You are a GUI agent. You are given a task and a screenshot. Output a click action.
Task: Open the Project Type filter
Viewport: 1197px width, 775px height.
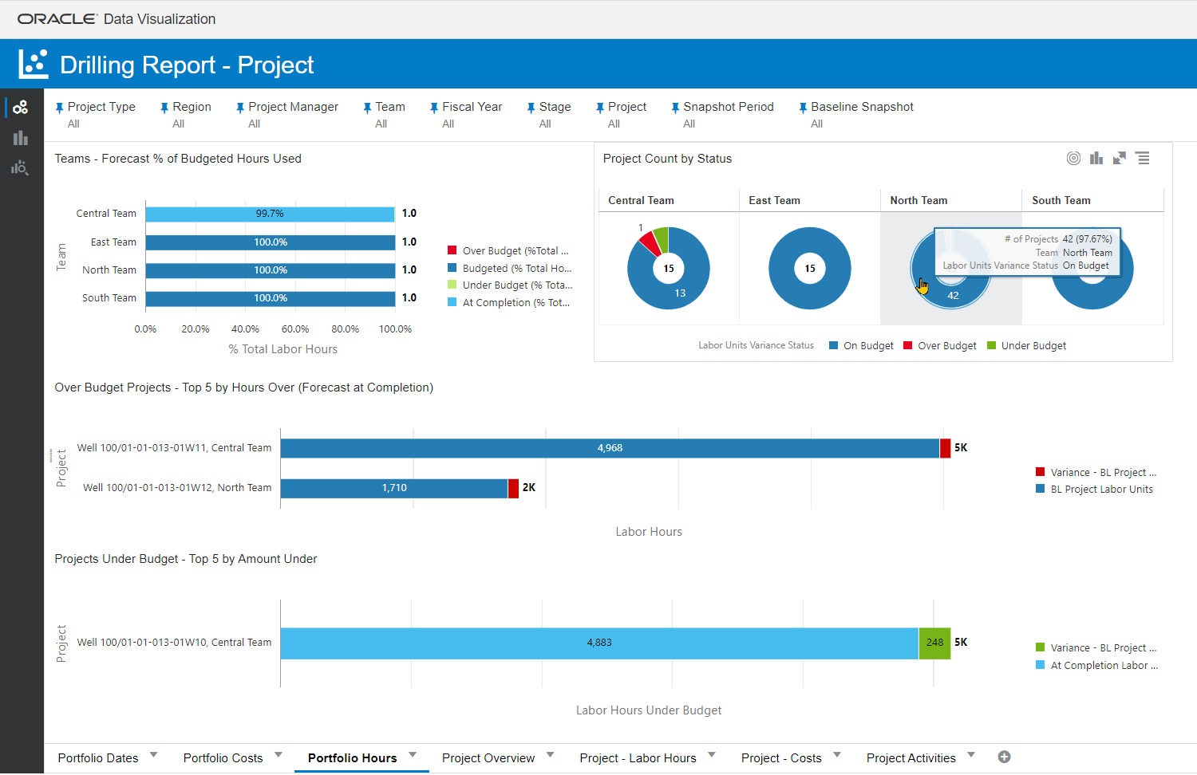click(101, 107)
